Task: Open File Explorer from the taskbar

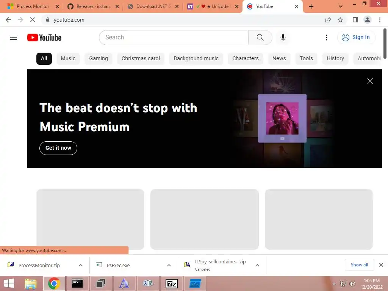Action: [x=31, y=283]
